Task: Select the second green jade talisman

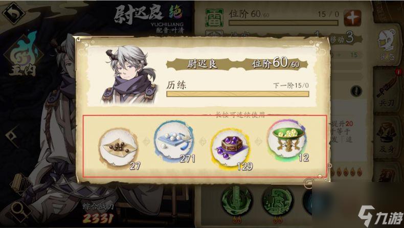Action: pos(278,201)
